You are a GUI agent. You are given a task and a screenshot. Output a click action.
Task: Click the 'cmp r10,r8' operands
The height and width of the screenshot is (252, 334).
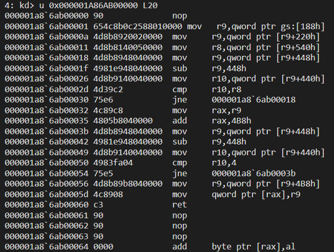pyautogui.click(x=226, y=90)
